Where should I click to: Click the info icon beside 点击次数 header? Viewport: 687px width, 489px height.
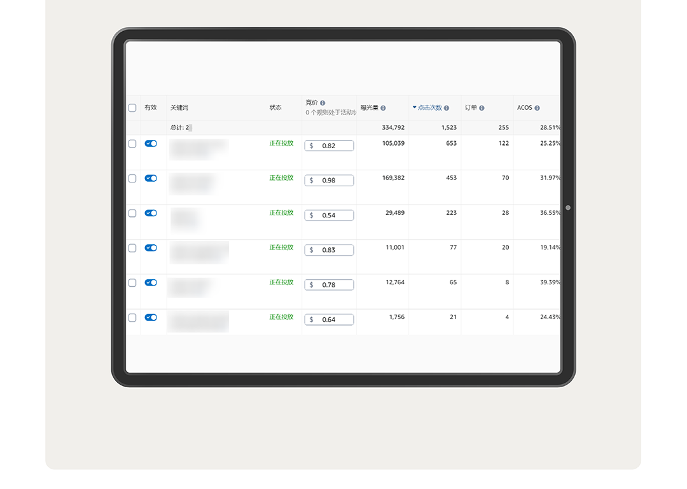point(447,108)
